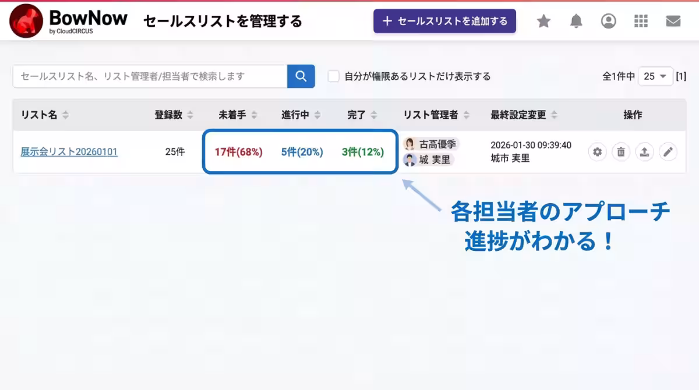Click the セールスリストを追加する button

point(444,20)
